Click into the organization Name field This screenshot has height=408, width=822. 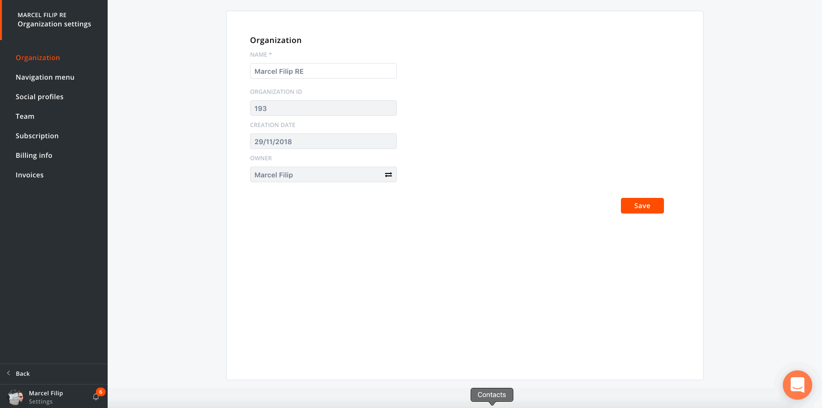323,71
